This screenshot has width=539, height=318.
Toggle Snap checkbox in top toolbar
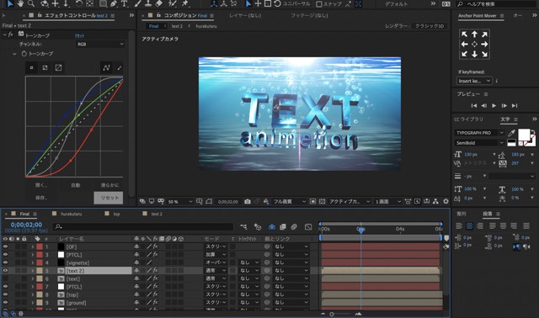pos(319,4)
